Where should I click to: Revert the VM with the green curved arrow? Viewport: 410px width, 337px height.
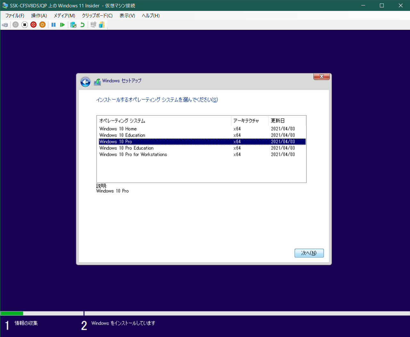(82, 25)
